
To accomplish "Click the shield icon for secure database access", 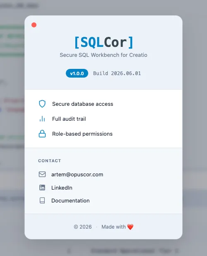I will [42, 104].
